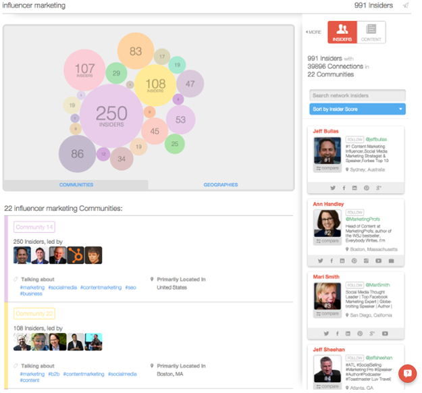This screenshot has height=393, width=422.
Task: Open Ann Handley's LinkedIn icon
Action: click(342, 261)
